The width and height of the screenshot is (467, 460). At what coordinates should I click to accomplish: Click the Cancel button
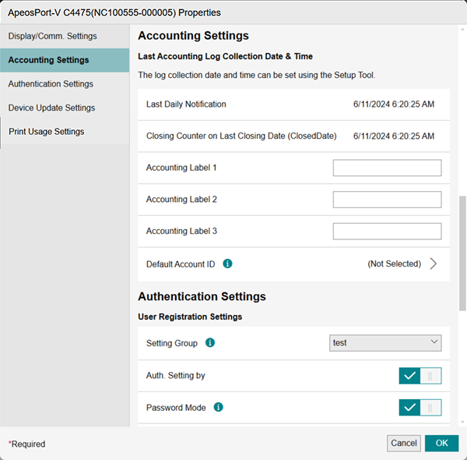point(403,443)
